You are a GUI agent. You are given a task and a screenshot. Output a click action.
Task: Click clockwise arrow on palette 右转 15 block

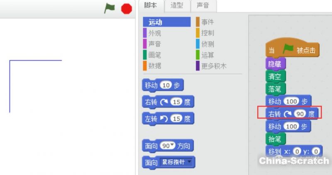pyautogui.click(x=164, y=102)
